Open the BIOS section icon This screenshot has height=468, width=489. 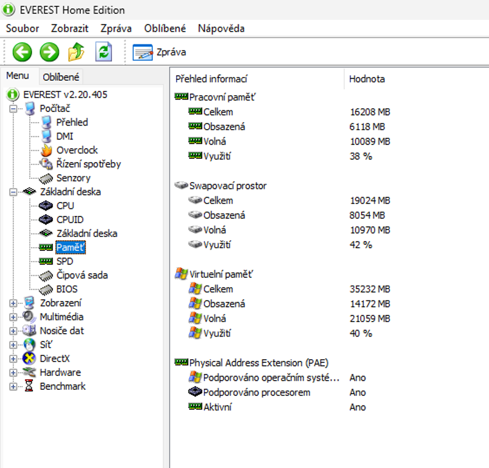click(46, 289)
